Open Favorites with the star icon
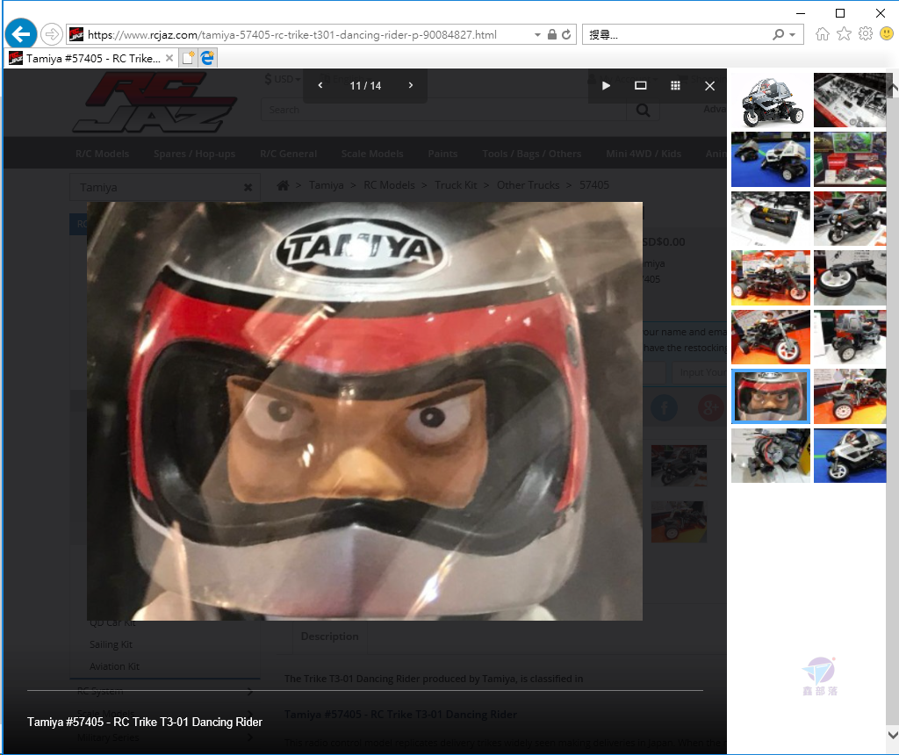 [x=844, y=34]
